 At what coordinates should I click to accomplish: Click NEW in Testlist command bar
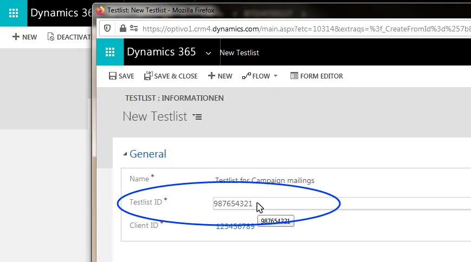tap(220, 76)
